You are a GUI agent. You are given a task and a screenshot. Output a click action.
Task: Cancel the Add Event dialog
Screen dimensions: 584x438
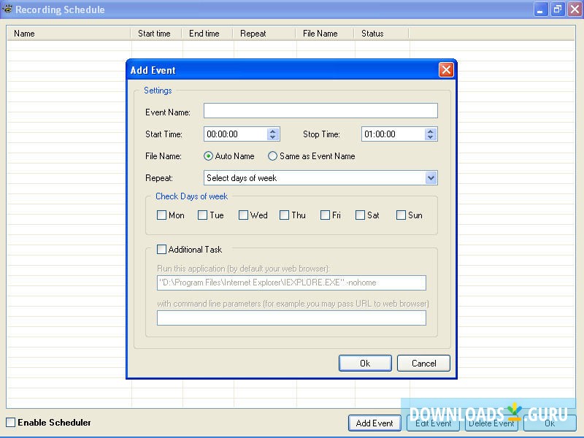point(423,363)
